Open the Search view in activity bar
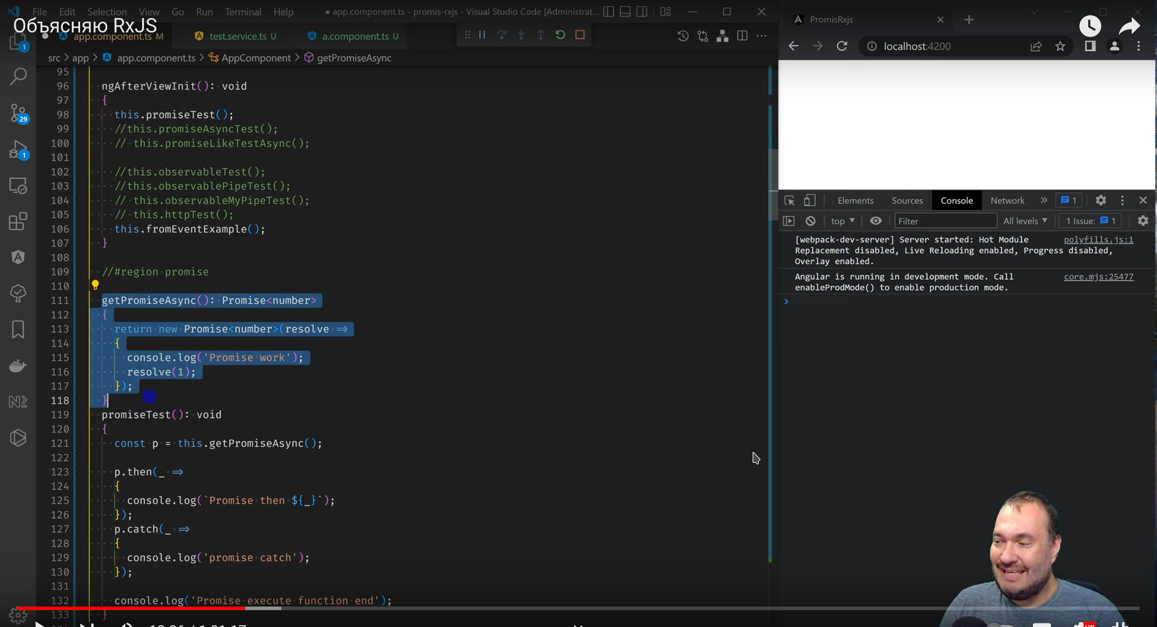Viewport: 1157px width, 627px height. (x=18, y=76)
